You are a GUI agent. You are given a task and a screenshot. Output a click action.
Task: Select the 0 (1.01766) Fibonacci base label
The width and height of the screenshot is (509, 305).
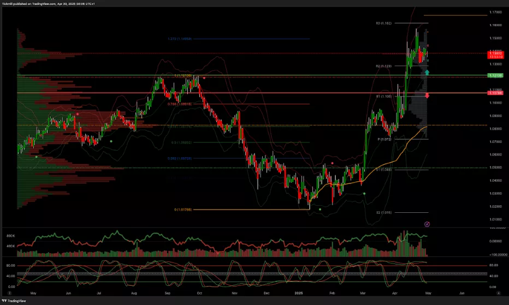[x=183, y=209]
